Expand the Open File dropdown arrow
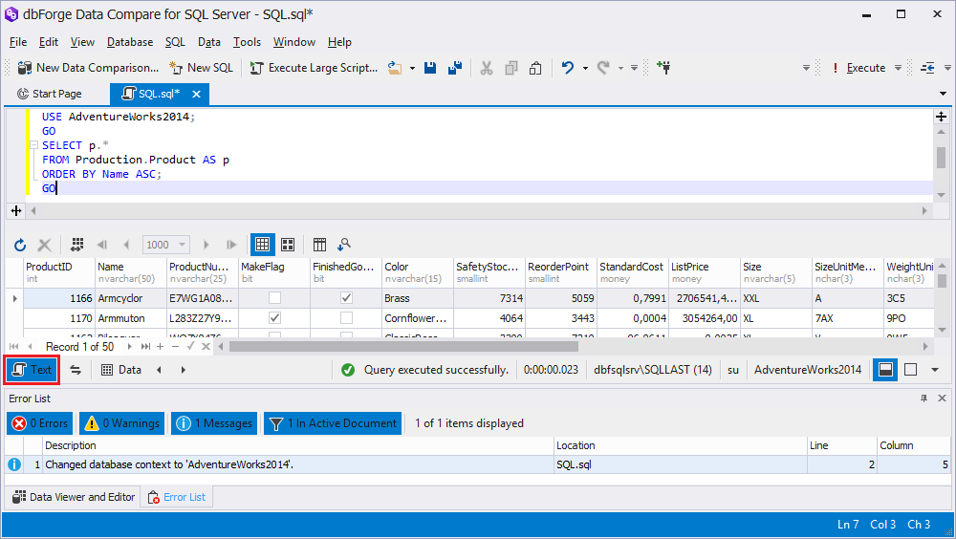 click(x=412, y=68)
